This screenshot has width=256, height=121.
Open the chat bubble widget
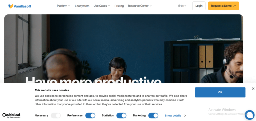[x=249, y=115]
